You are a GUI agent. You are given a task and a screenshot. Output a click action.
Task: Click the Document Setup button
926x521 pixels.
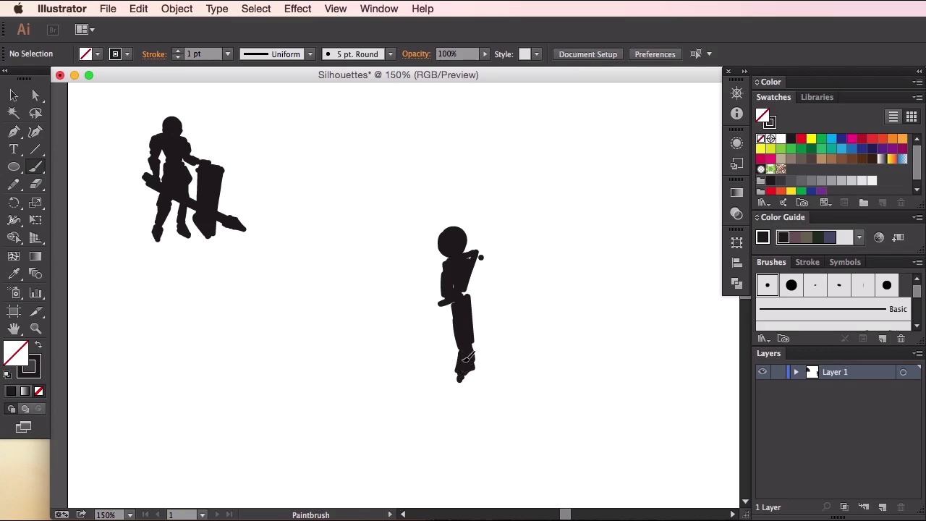pos(587,54)
